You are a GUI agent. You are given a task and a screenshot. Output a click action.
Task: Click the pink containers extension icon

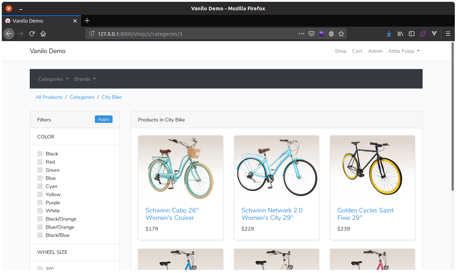point(423,34)
